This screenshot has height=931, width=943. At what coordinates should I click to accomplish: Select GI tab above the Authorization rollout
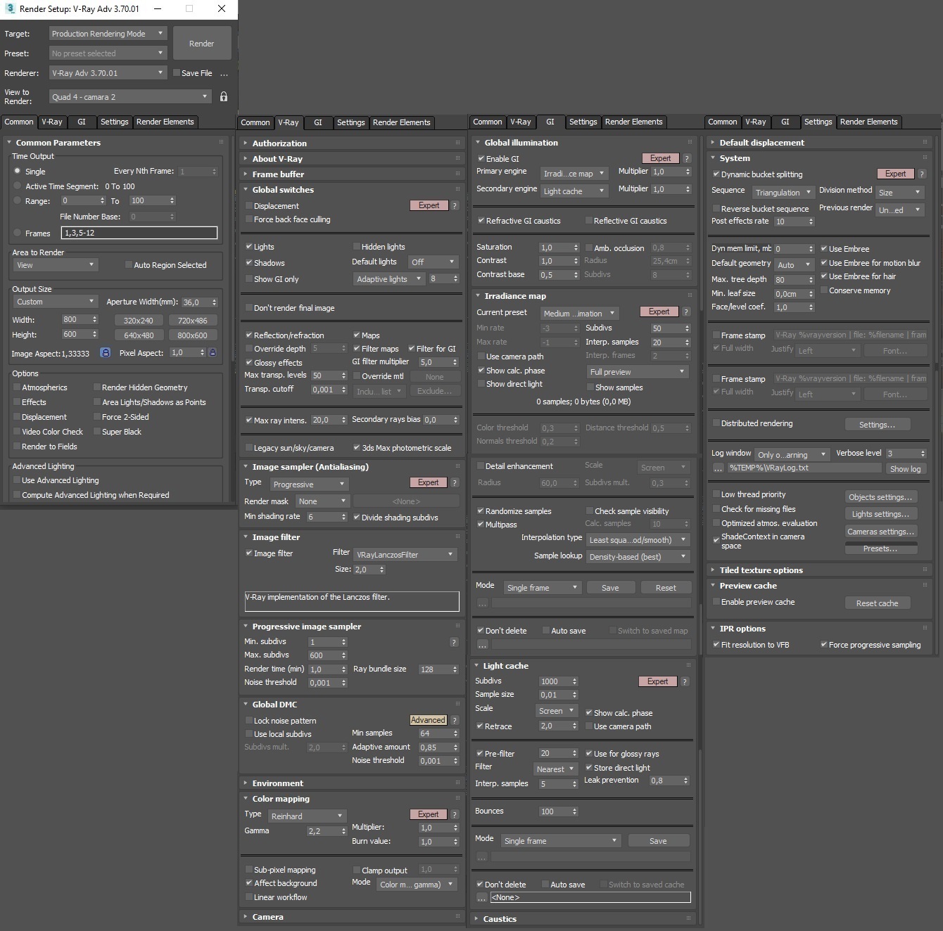(318, 122)
